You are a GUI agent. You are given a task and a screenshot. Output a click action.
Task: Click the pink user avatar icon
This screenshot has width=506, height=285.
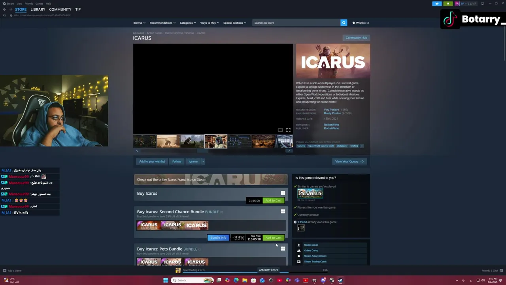coord(457,4)
